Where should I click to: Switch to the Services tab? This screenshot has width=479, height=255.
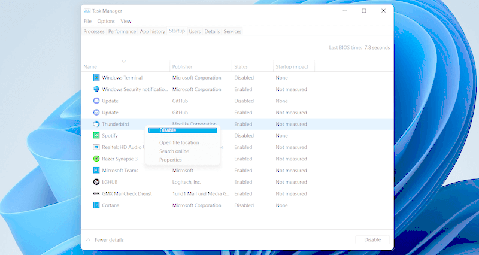232,31
